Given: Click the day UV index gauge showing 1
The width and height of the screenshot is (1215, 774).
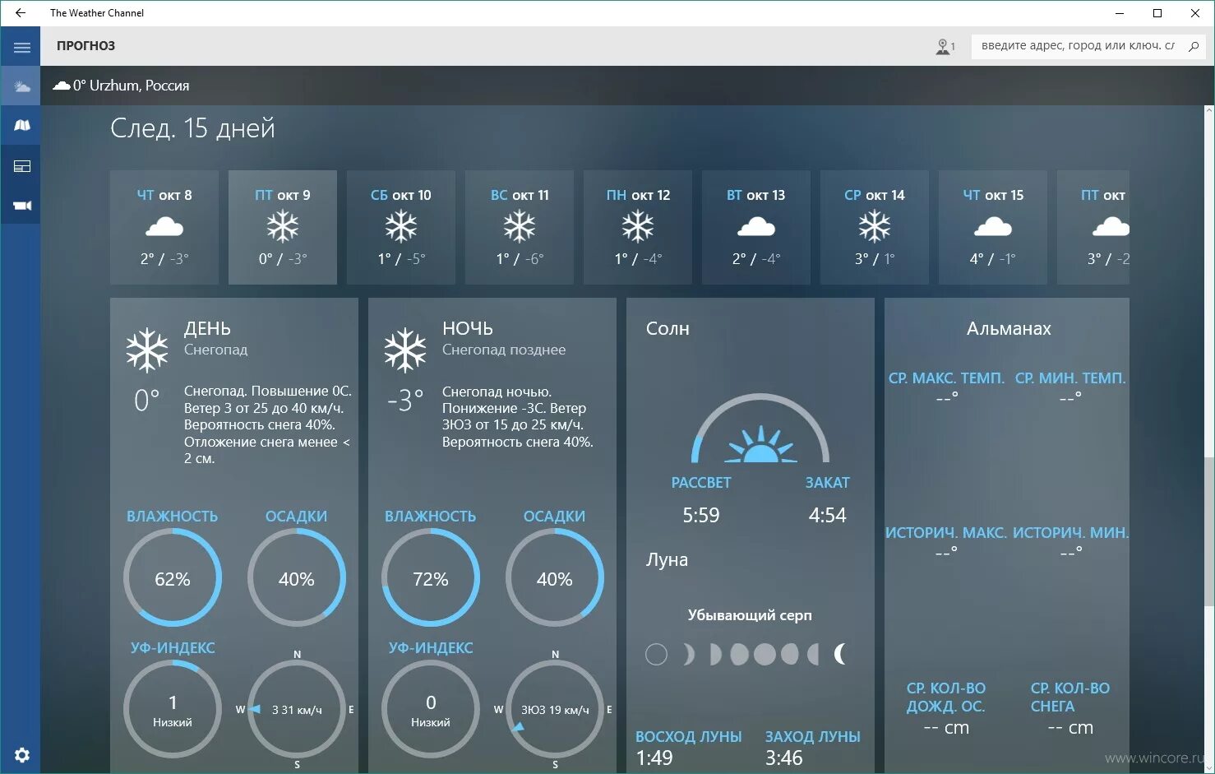Looking at the screenshot, I should click(x=173, y=709).
